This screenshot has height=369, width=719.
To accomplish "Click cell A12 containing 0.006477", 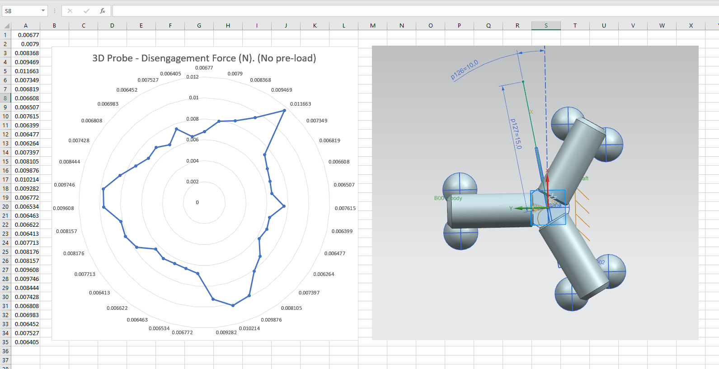I will point(26,134).
